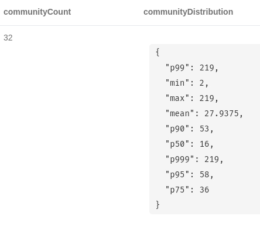Click the opening curly brace of JSON
Viewport: 260px width, 226px height.
click(x=158, y=52)
